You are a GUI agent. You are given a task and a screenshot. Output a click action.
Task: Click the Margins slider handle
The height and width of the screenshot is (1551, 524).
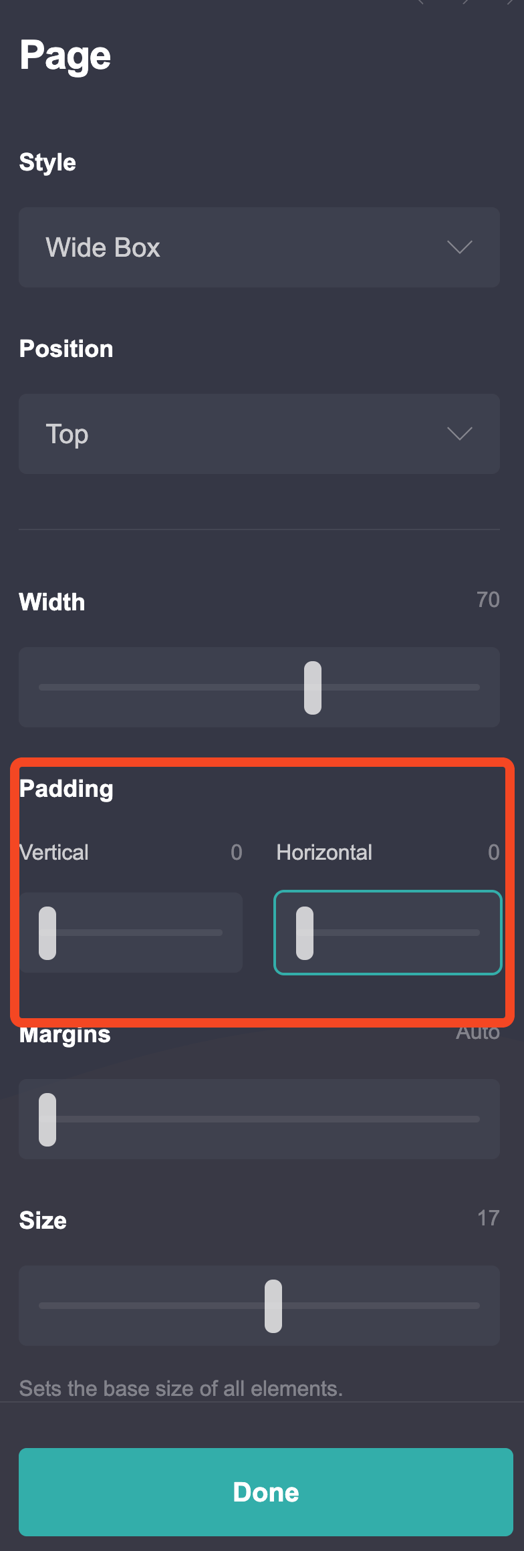pyautogui.click(x=47, y=1118)
